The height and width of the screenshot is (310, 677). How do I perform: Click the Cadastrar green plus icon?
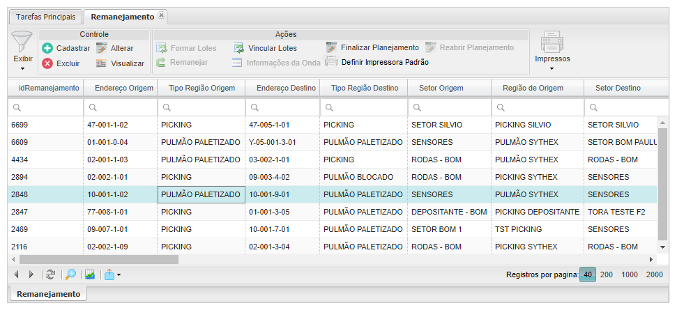coord(47,48)
